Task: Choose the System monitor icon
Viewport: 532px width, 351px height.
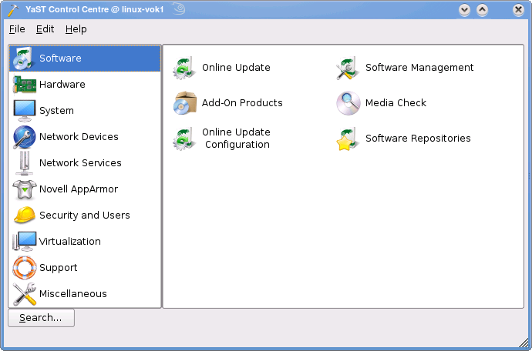Action: (x=24, y=110)
